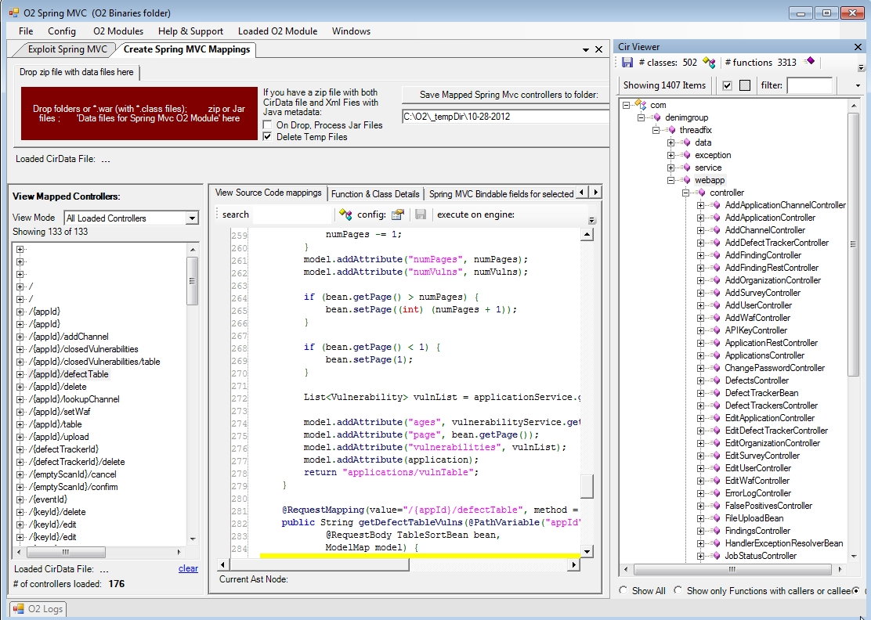Click the Cir Viewer filter input field
This screenshot has width=871, height=620.
[809, 85]
